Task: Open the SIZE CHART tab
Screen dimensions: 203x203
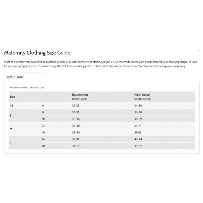Action: coord(15,77)
